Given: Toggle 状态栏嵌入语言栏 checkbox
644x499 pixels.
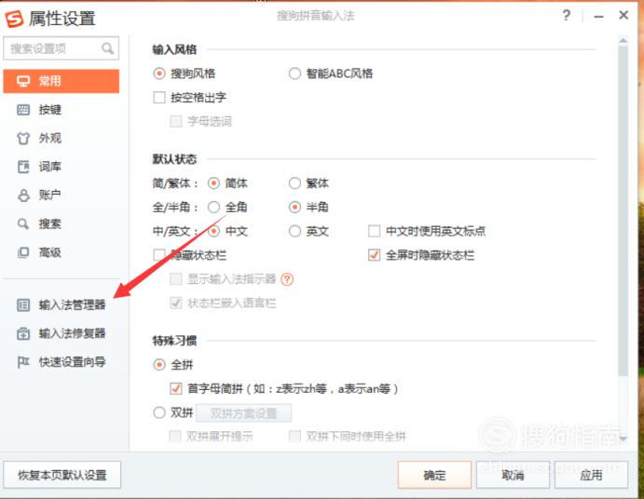Looking at the screenshot, I should coord(176,303).
